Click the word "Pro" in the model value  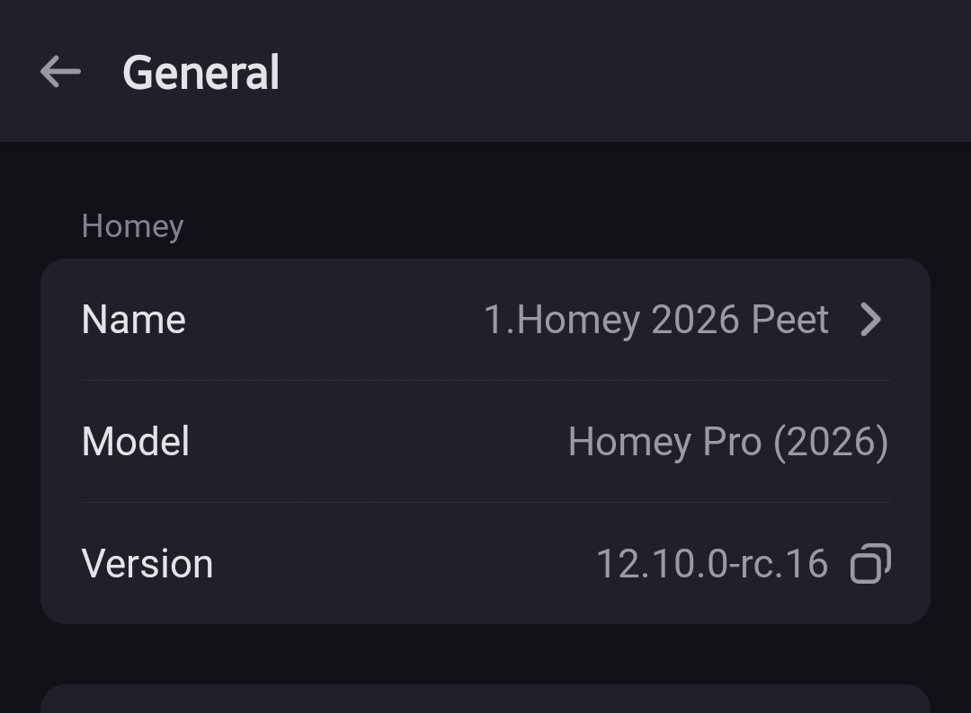[731, 442]
